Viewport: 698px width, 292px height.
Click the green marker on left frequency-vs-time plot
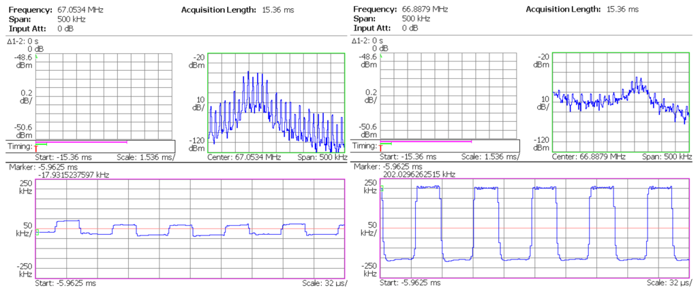[x=38, y=233]
